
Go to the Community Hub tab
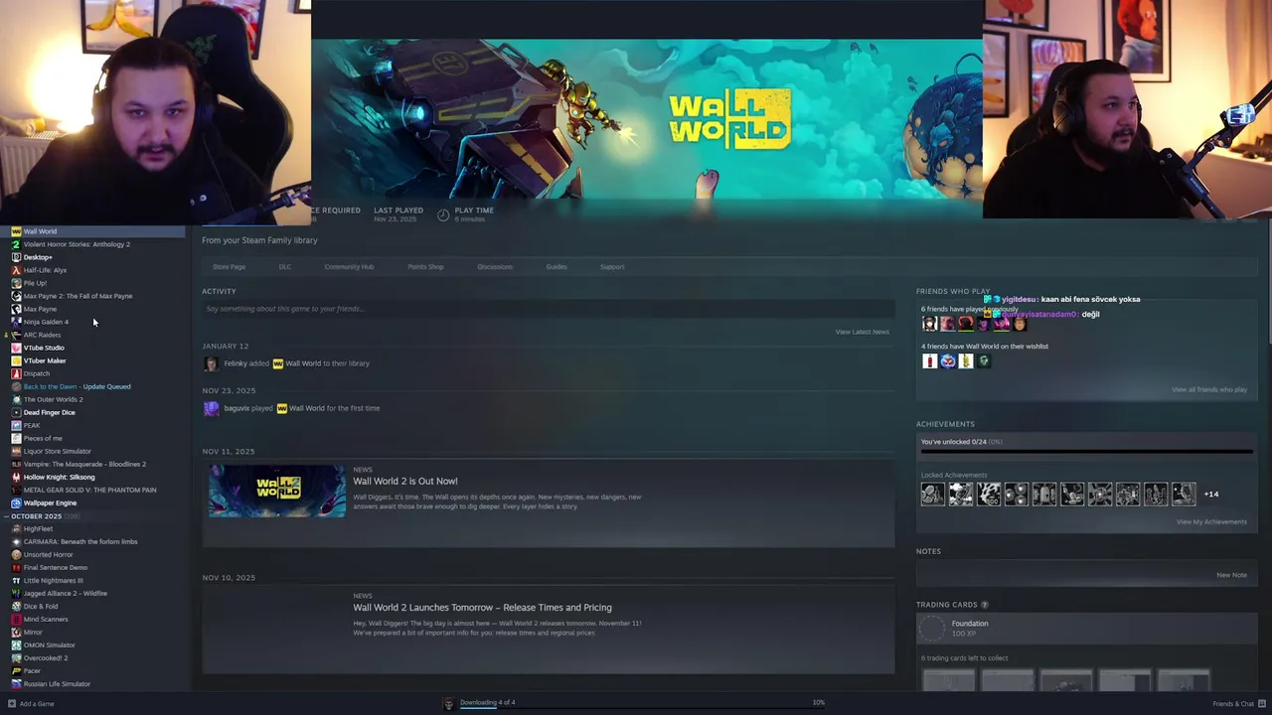pyautogui.click(x=349, y=266)
